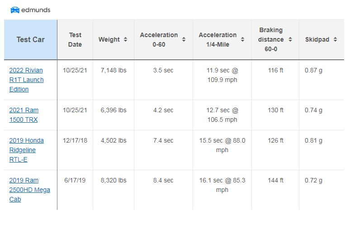Screen dimensions: 345x230
Task: Sort table by Weight column arrows
Action: [125, 40]
